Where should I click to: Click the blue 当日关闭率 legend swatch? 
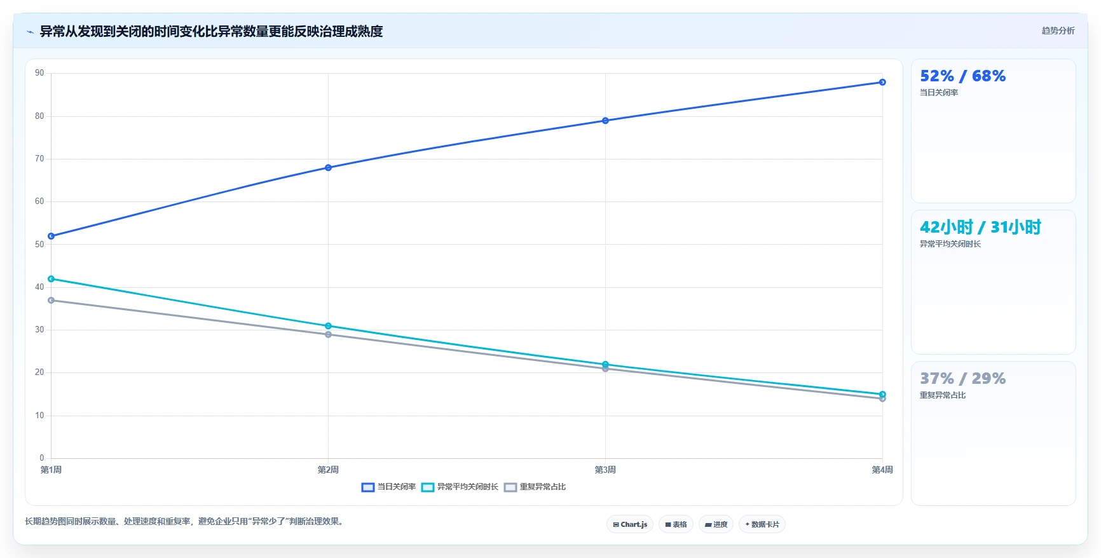pos(367,487)
